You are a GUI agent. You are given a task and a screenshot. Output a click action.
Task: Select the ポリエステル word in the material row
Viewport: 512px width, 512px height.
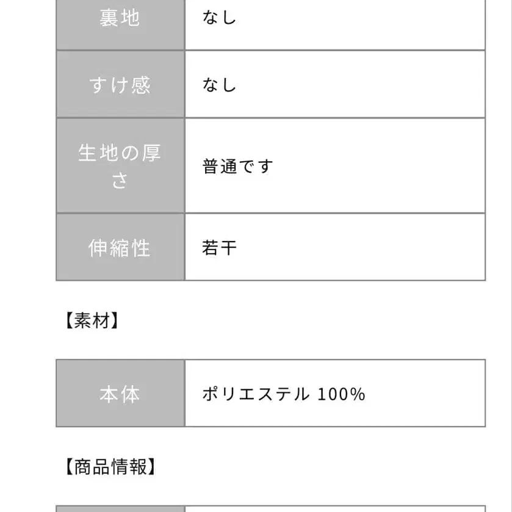[256, 394]
